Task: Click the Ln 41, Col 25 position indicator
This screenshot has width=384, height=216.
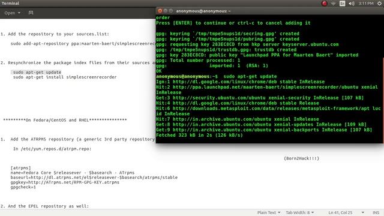Action: coord(340,212)
